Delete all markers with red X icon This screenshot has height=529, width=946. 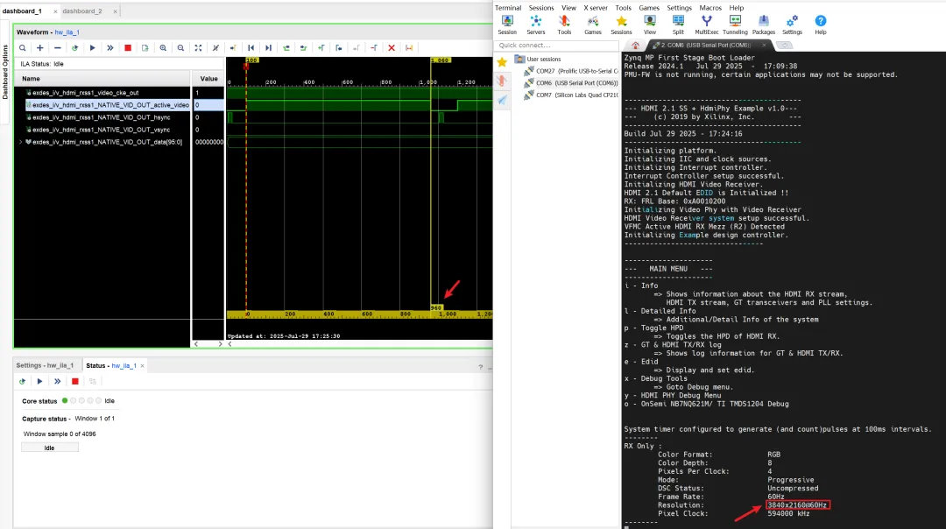[x=392, y=47]
